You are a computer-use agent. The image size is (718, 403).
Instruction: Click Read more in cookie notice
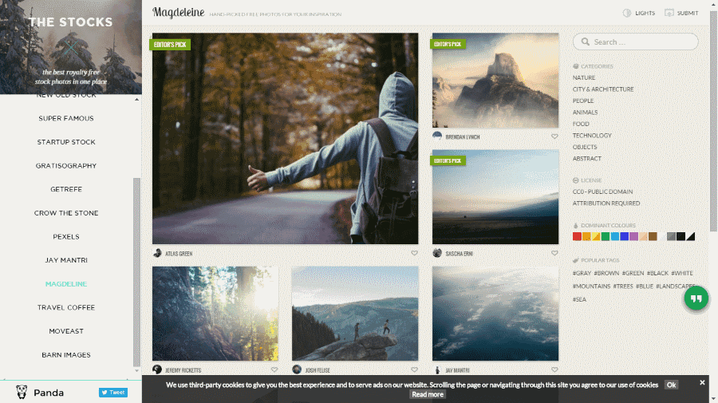tap(428, 394)
